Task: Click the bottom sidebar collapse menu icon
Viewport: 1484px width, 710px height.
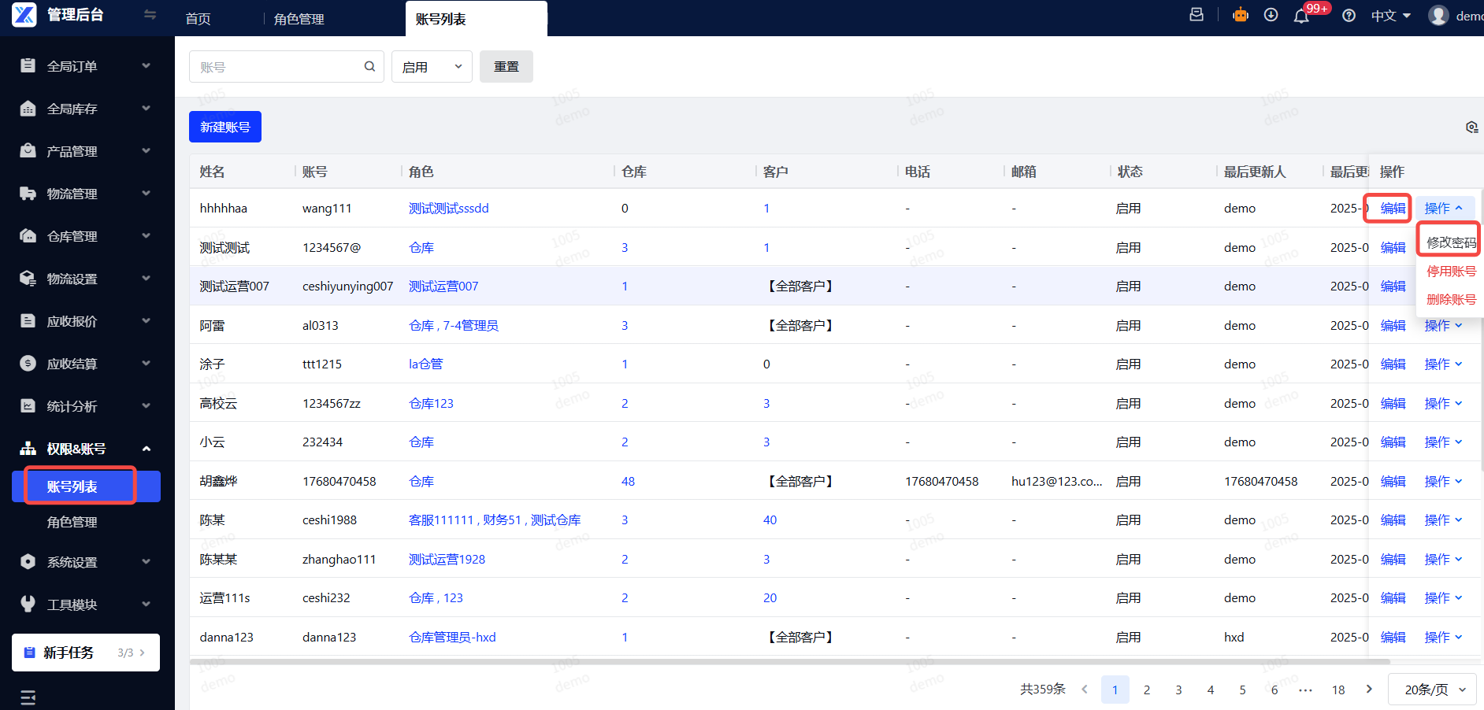Action: tap(28, 697)
